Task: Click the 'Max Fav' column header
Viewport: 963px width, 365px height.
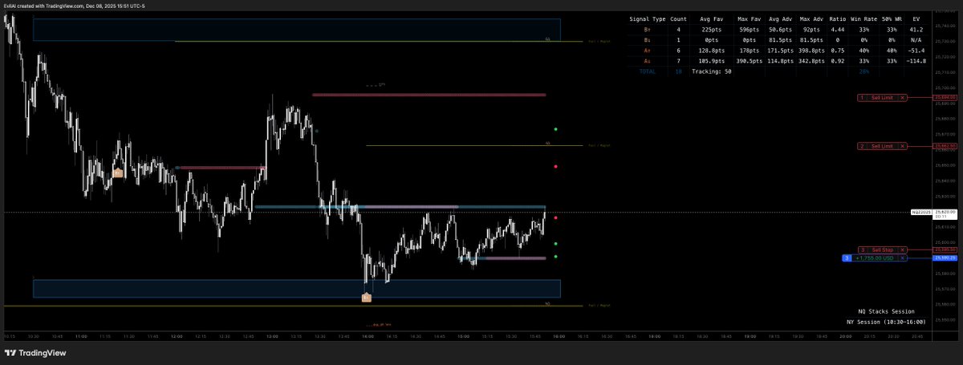Action: [749, 18]
